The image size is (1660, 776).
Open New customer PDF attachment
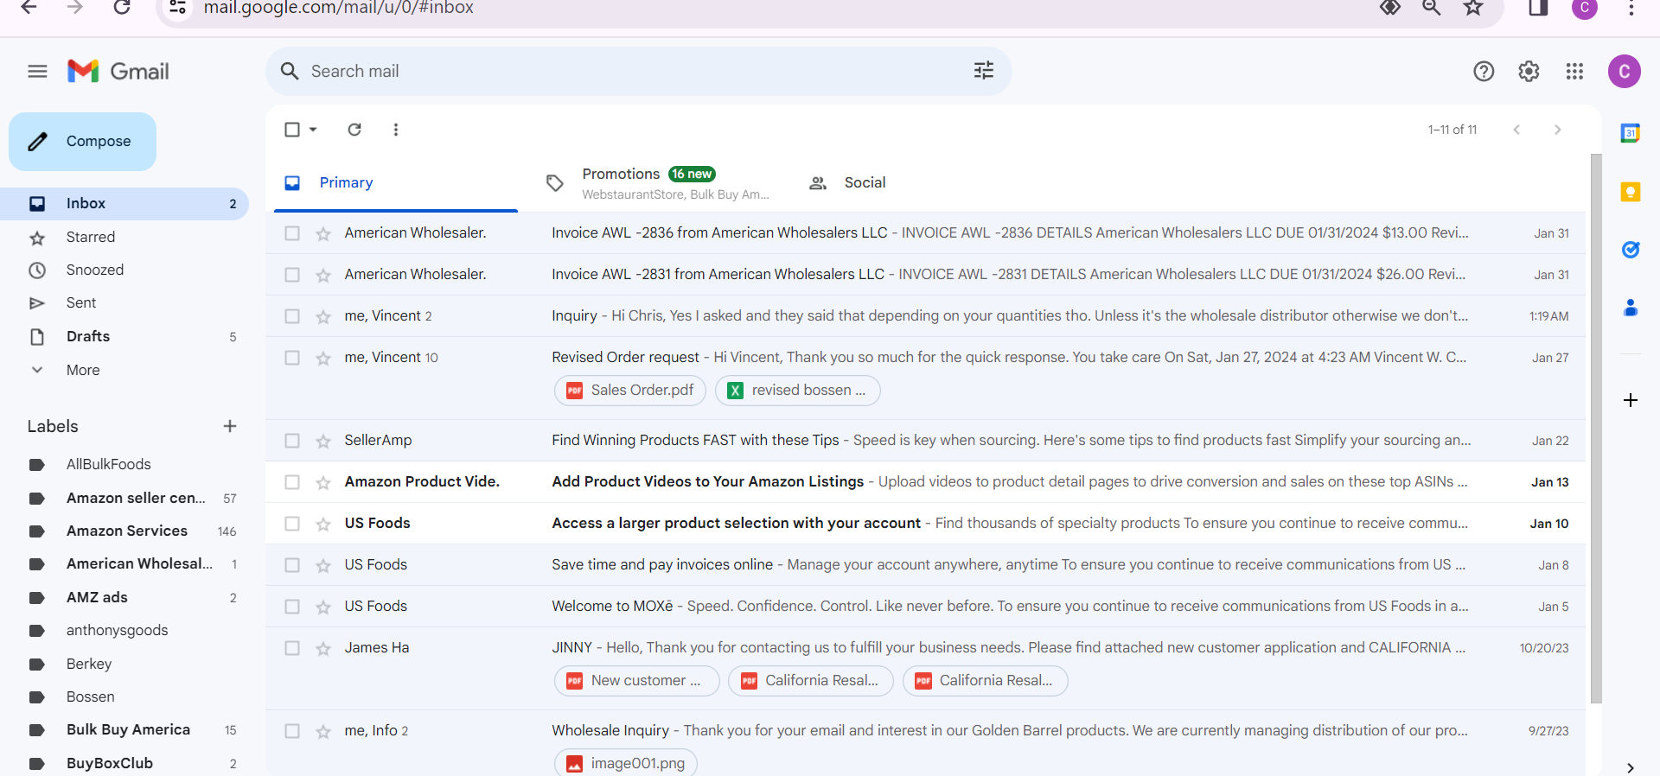coord(637,681)
